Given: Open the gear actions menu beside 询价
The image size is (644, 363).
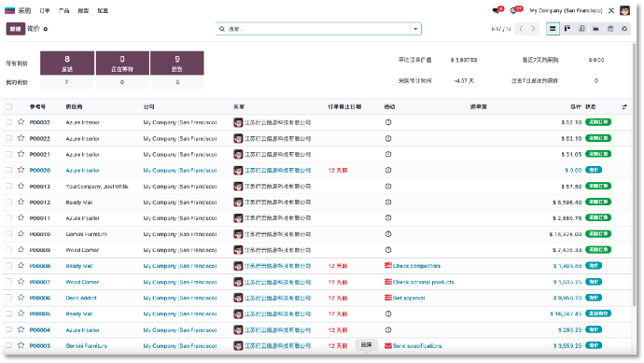Looking at the screenshot, I should [x=46, y=29].
